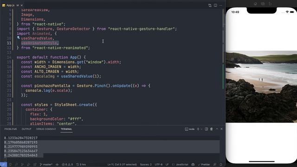Click Dimensions.get("window") on line 15
Screen dimensions: 297x167
(79, 62)
